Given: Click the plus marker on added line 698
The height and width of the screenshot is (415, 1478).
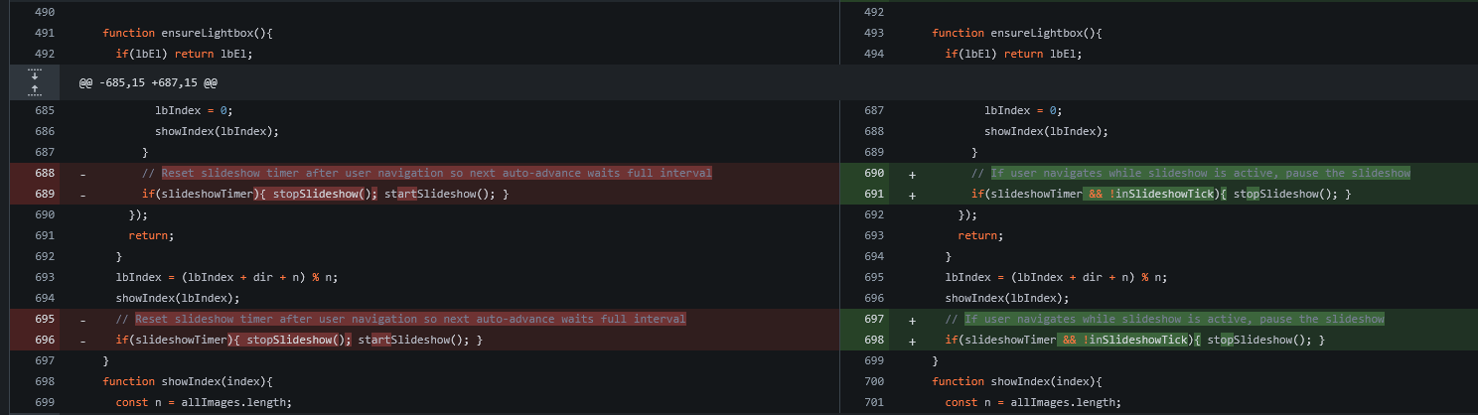Looking at the screenshot, I should 912,340.
